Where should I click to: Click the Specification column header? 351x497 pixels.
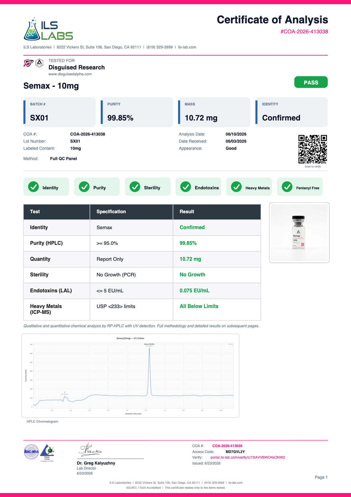pyautogui.click(x=131, y=212)
